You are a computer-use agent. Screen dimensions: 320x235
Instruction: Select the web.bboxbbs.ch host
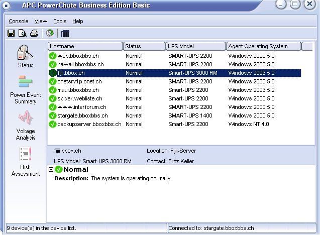tap(78, 56)
